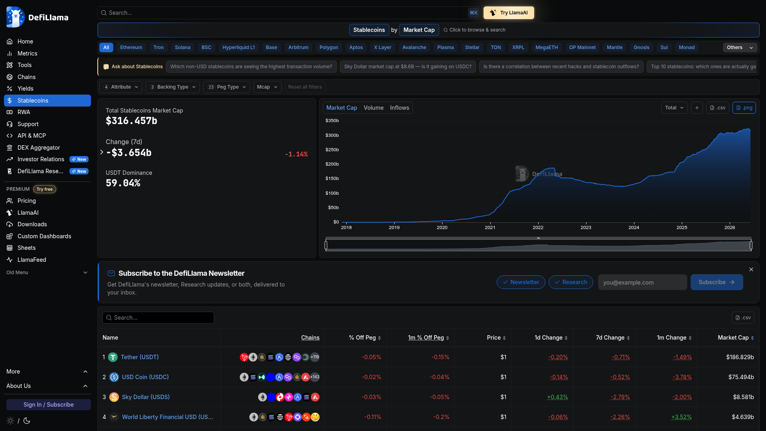Collapse the About Us section
The width and height of the screenshot is (766, 431).
click(x=47, y=386)
